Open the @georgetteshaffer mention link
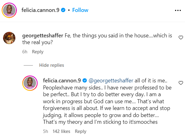The image size is (185, 136). (111, 81)
